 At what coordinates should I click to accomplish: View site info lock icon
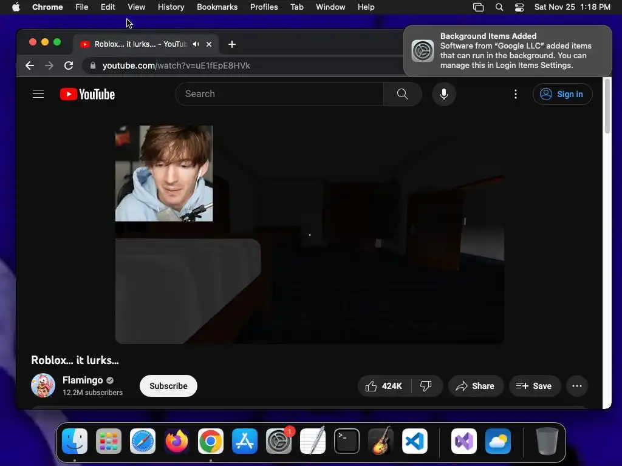[x=93, y=66]
